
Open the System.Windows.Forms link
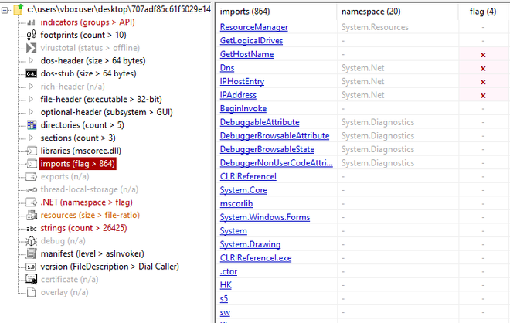tap(265, 217)
